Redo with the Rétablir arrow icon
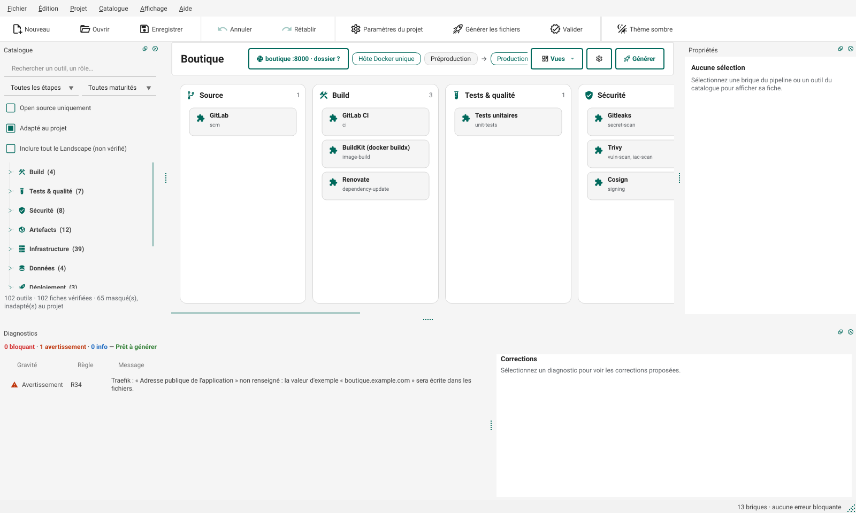Viewport: 856px width, 513px height. click(x=287, y=29)
